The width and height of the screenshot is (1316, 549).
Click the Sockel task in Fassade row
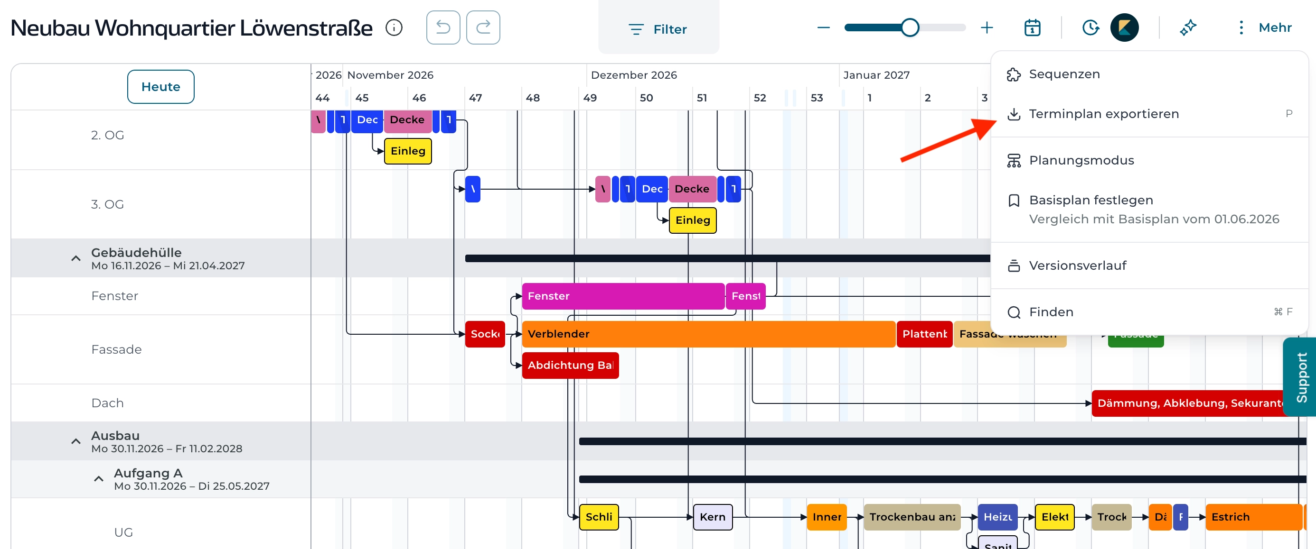click(485, 334)
